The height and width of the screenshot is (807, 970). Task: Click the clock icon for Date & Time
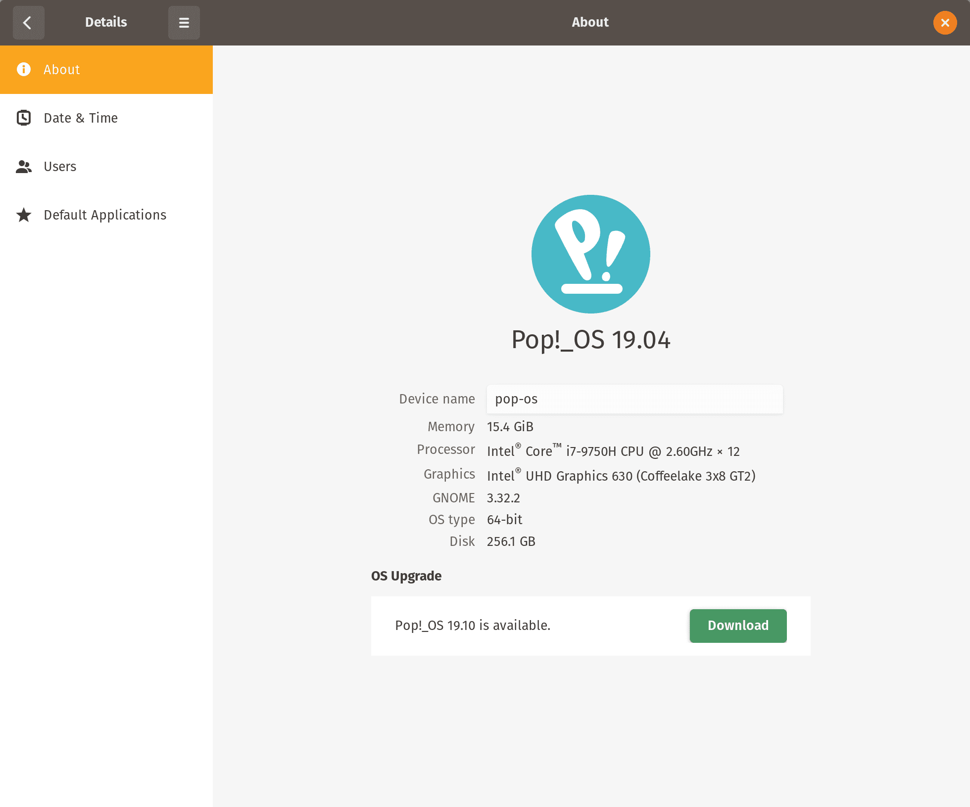pos(23,118)
